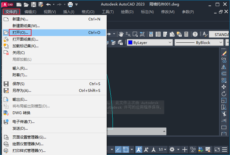The width and height of the screenshot is (230, 155).
Task: Select the Stretch tool
Action: pyautogui.click(x=224, y=107)
